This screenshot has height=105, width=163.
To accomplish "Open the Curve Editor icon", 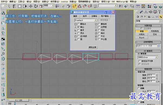I will (x=138, y=6).
